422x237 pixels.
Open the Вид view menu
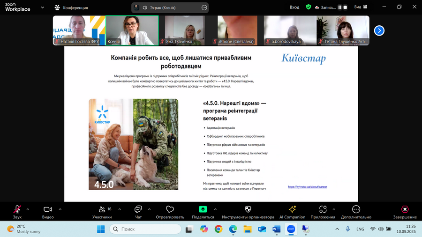pyautogui.click(x=360, y=7)
